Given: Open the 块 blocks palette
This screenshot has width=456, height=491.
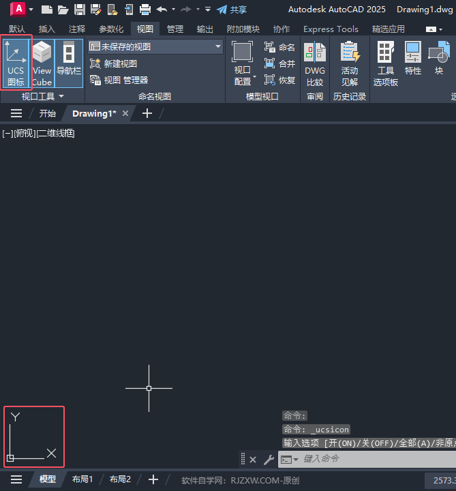Looking at the screenshot, I should tap(439, 58).
